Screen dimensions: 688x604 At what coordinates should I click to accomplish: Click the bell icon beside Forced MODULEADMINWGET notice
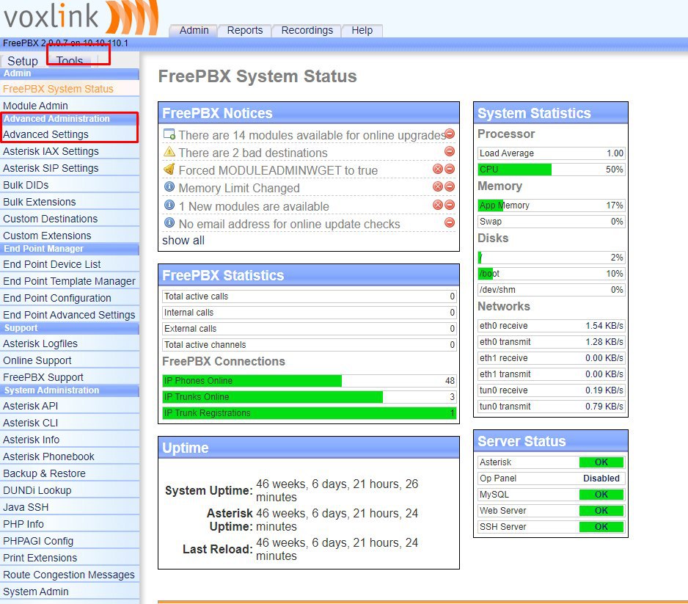click(x=169, y=169)
